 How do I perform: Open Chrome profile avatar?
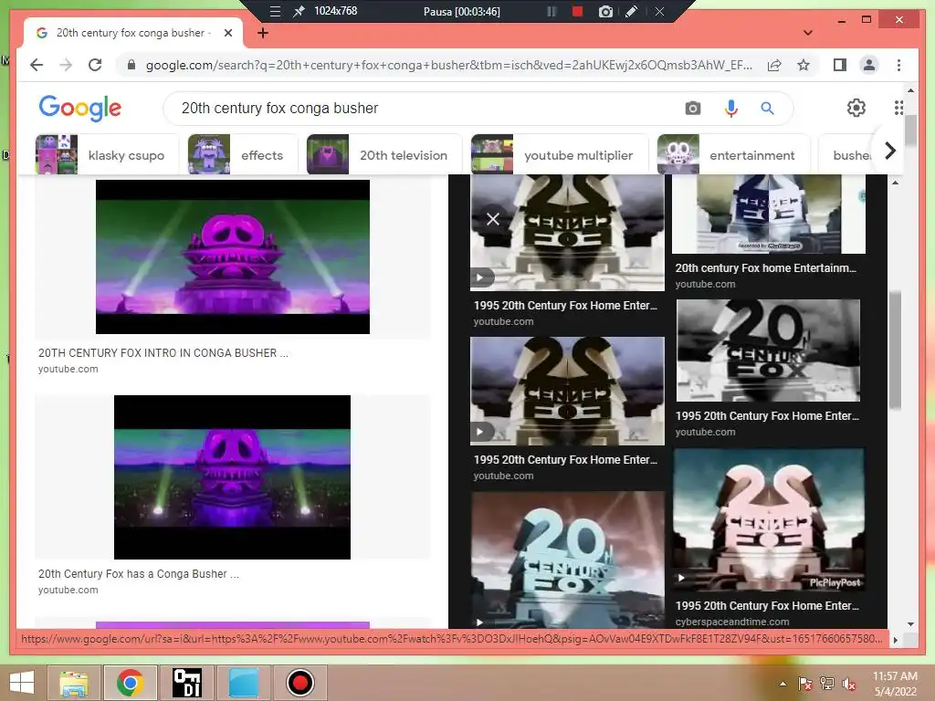pos(869,65)
